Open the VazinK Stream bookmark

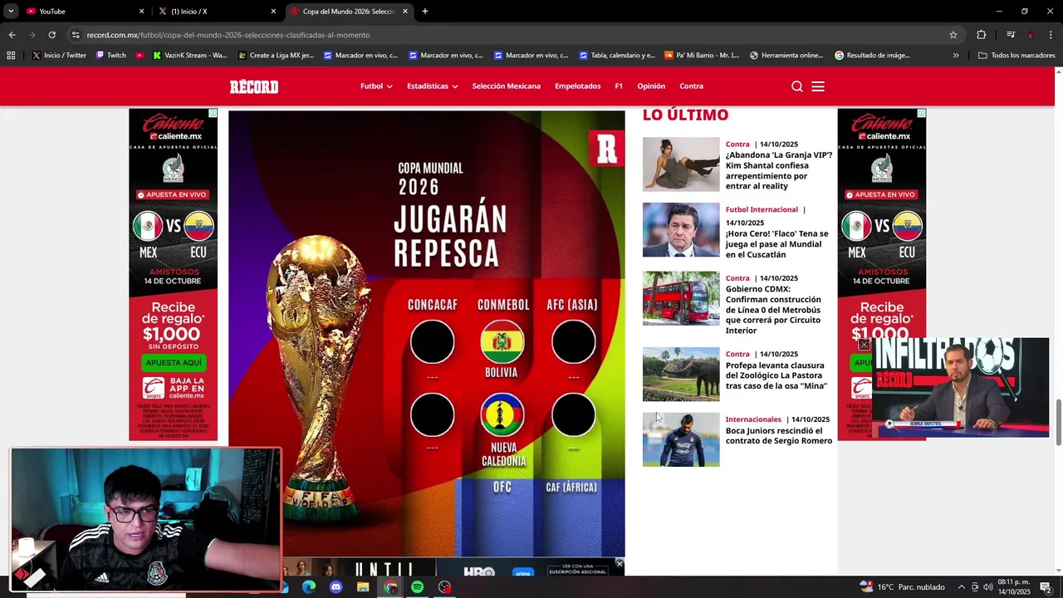(190, 56)
